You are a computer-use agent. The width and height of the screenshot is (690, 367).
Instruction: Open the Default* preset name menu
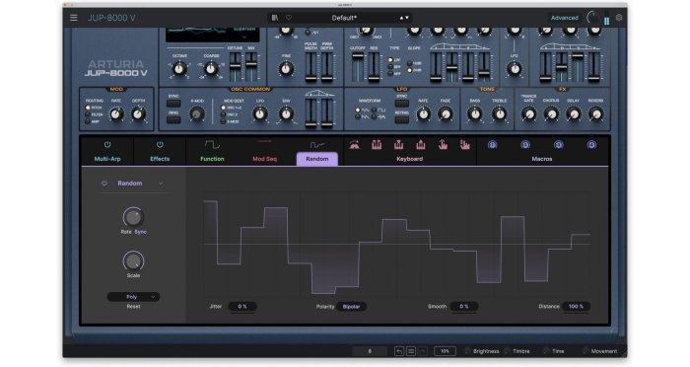pyautogui.click(x=344, y=18)
